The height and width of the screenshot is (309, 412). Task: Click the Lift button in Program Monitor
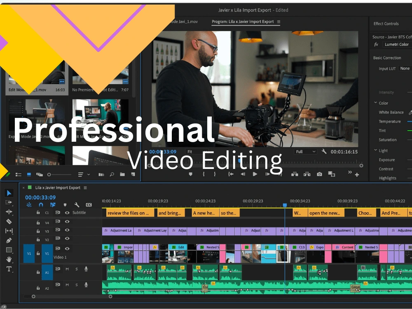coord(295,174)
